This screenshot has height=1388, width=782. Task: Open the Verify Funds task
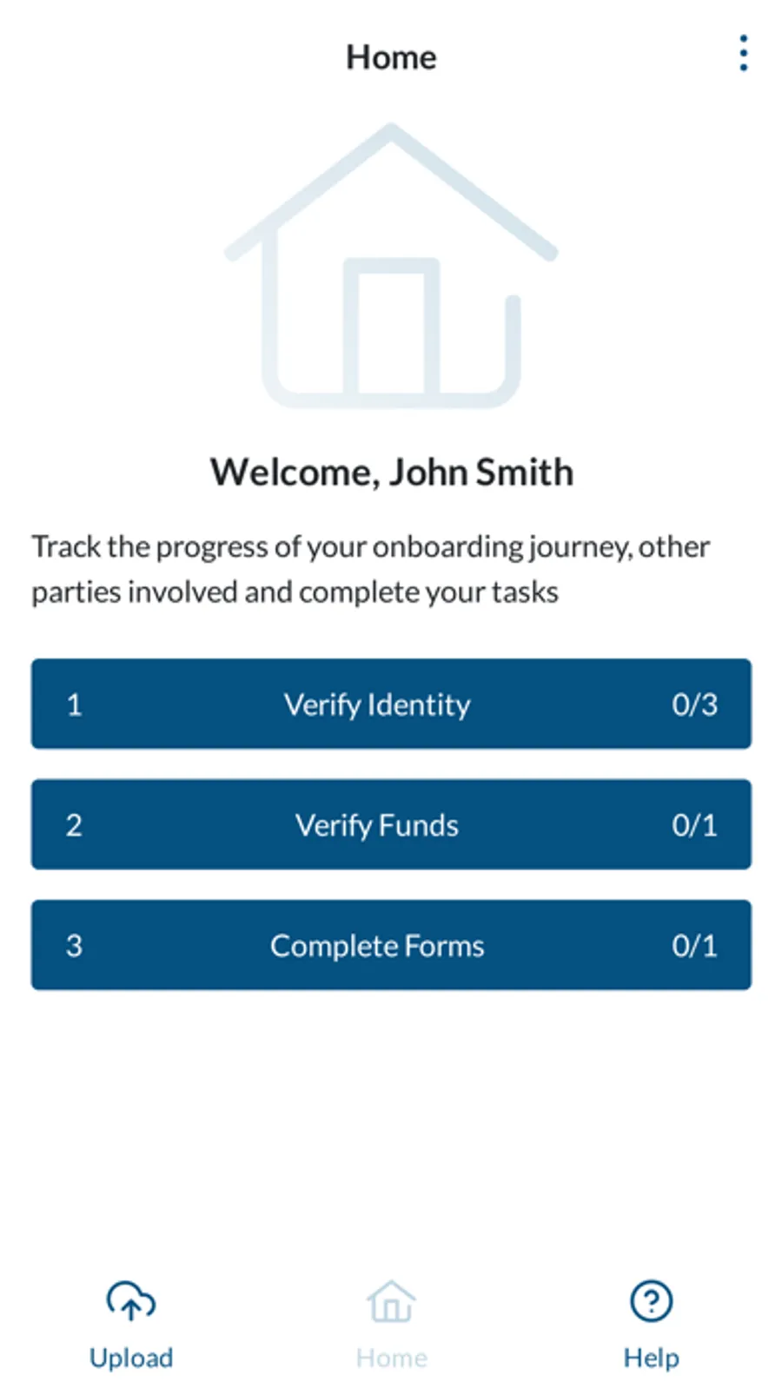391,824
